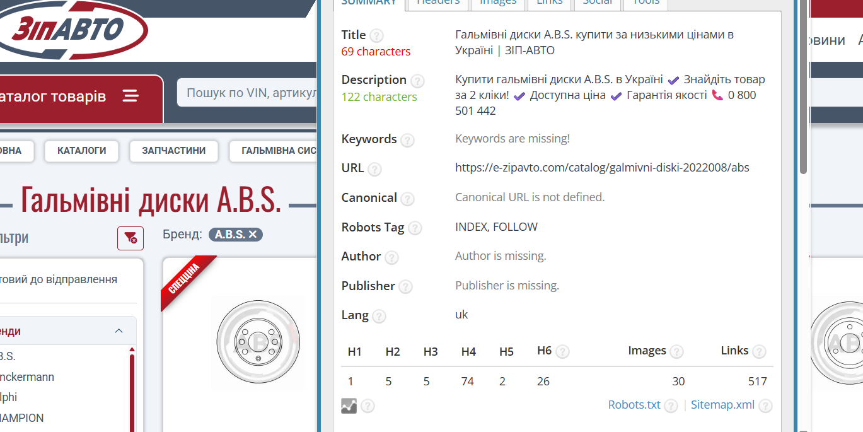The image size is (863, 432).
Task: Click the Каталог товарів button
Action: (x=81, y=99)
